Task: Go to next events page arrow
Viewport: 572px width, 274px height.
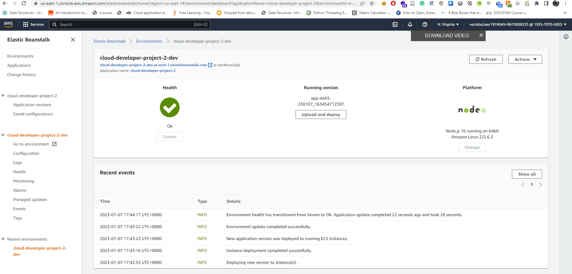Action: 540,185
